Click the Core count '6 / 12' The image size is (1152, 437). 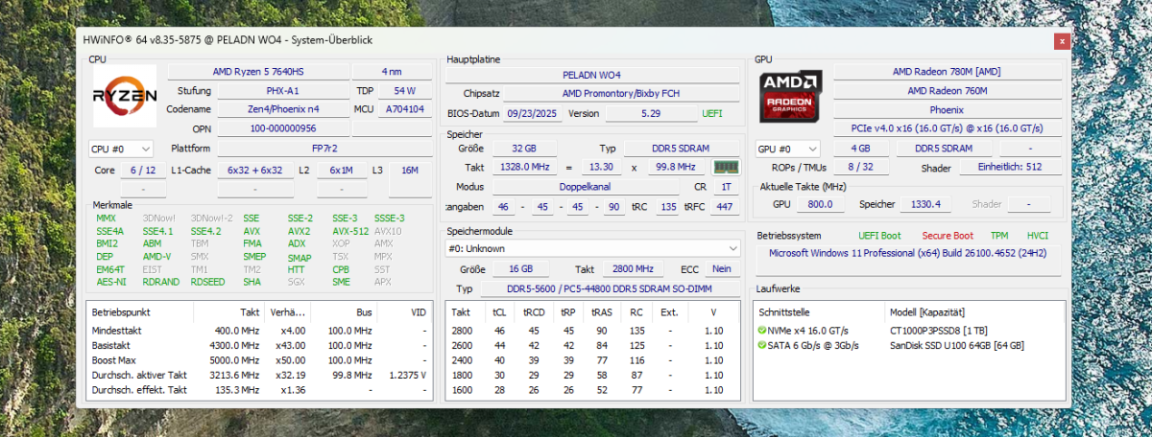coord(143,170)
